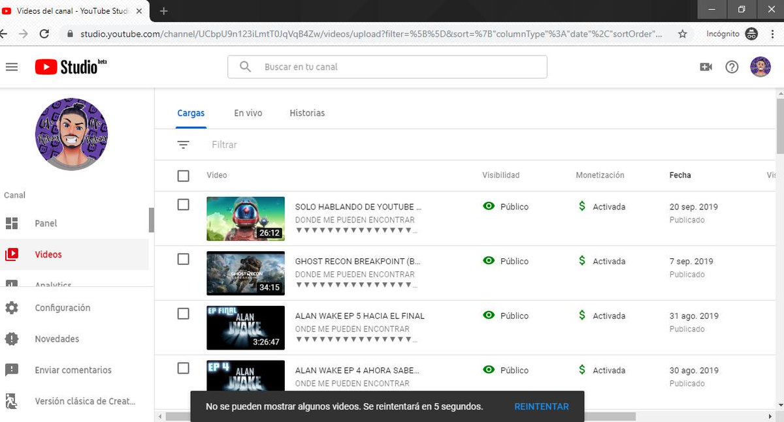The height and width of the screenshot is (422, 784).
Task: Click REINTENTAR in the notification
Action: [542, 406]
